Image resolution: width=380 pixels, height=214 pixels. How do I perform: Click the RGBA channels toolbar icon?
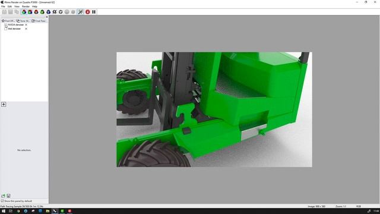pos(30,12)
